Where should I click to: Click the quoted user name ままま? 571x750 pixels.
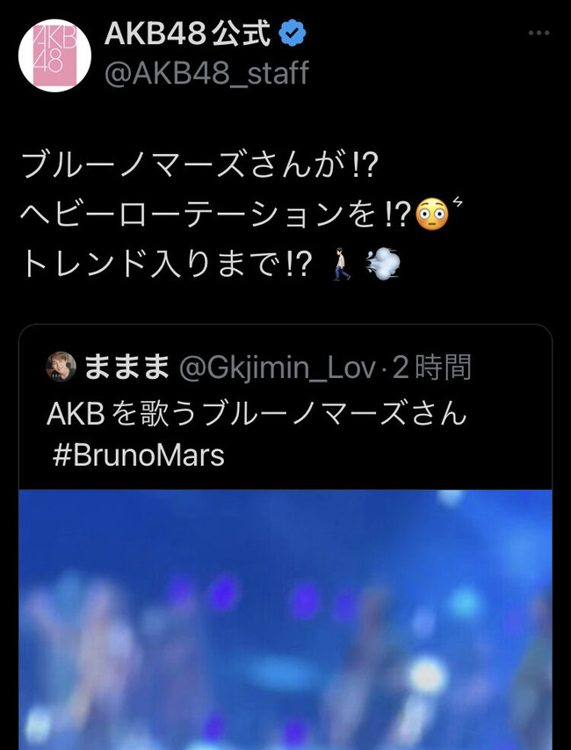[127, 368]
